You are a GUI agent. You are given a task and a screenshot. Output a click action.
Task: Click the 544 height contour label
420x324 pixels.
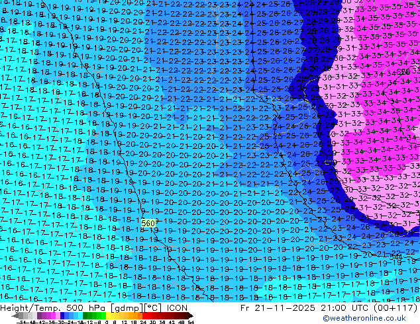(396, 257)
